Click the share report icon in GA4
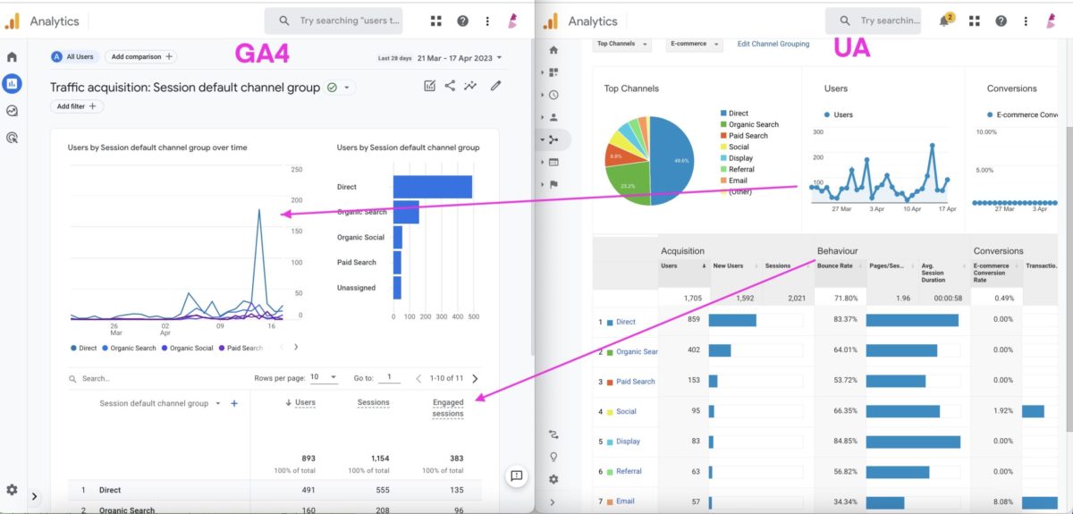This screenshot has width=1073, height=514. (450, 86)
